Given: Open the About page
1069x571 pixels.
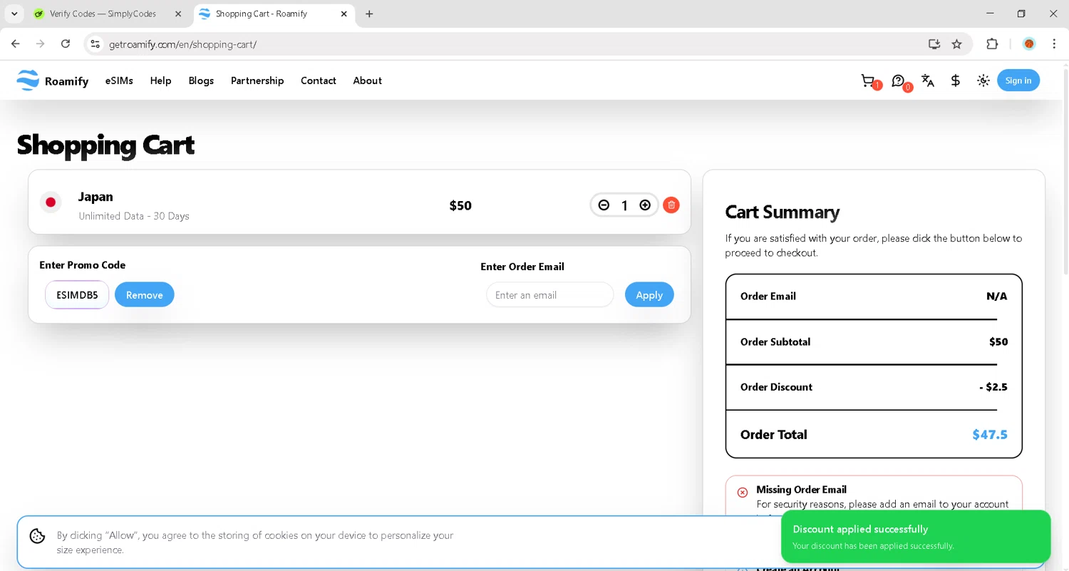Looking at the screenshot, I should pyautogui.click(x=367, y=81).
